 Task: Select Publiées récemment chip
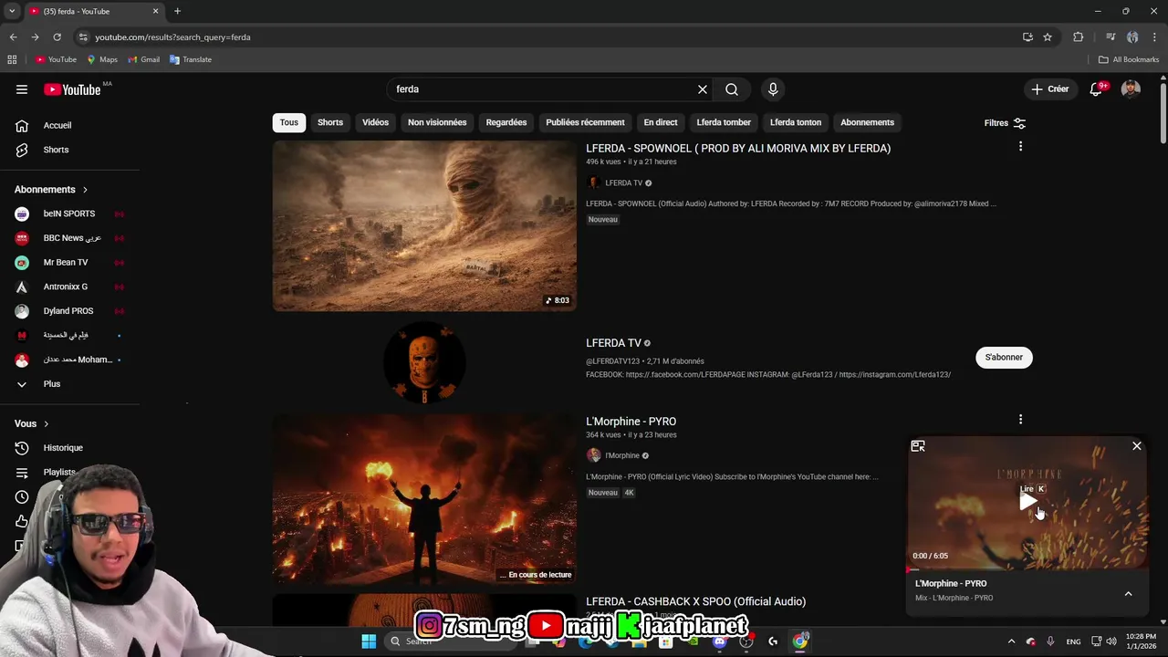585,122
